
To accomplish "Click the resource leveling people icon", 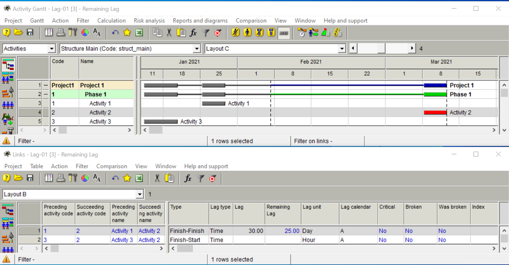I will point(314,33).
